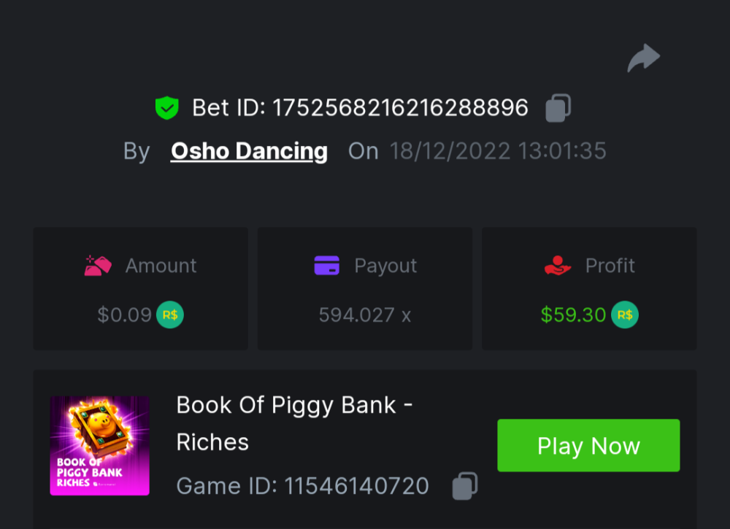Copy the Bet ID number
730x529 pixels.
[558, 108]
